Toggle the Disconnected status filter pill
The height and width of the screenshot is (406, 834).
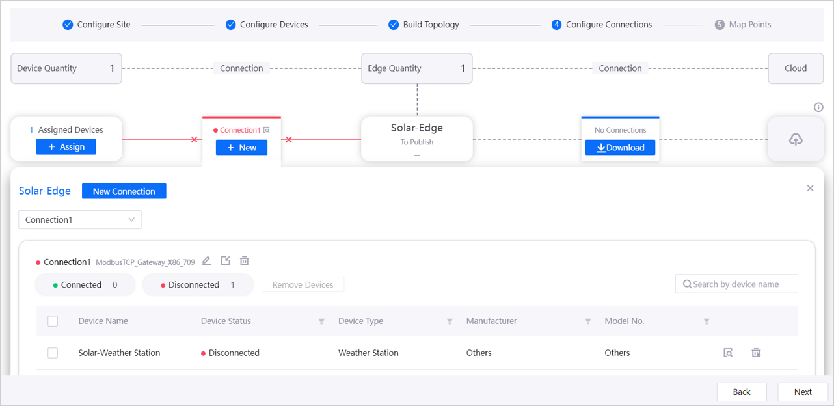[x=198, y=284]
